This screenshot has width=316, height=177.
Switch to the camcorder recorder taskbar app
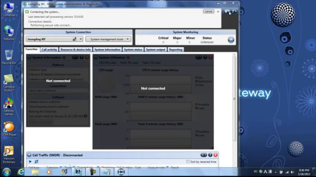tap(92, 172)
